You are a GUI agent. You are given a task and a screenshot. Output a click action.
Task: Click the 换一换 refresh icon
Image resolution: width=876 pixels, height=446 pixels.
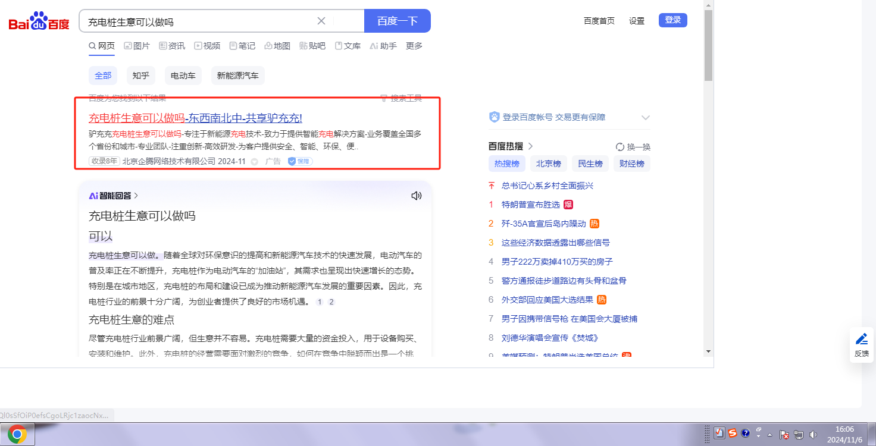pyautogui.click(x=620, y=147)
